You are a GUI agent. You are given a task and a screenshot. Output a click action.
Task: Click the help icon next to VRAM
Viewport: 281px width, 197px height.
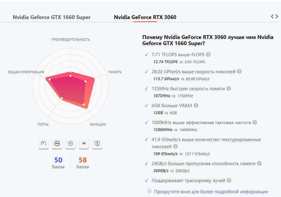(196, 106)
